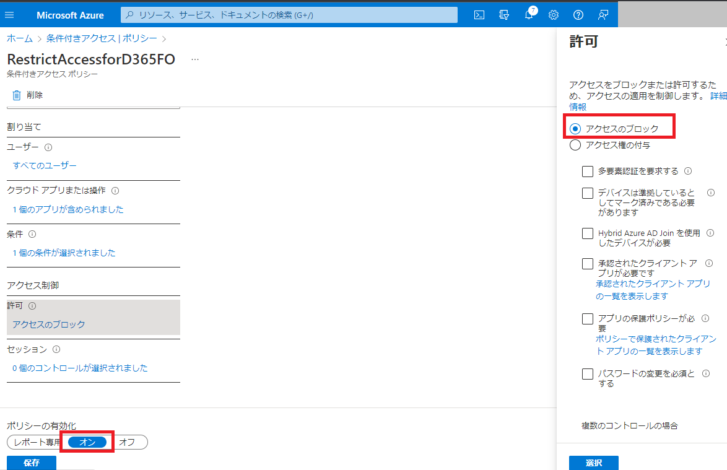The image size is (727, 470).
Task: Check 承認されたクライアント アプリが必要です
Action: point(588,264)
